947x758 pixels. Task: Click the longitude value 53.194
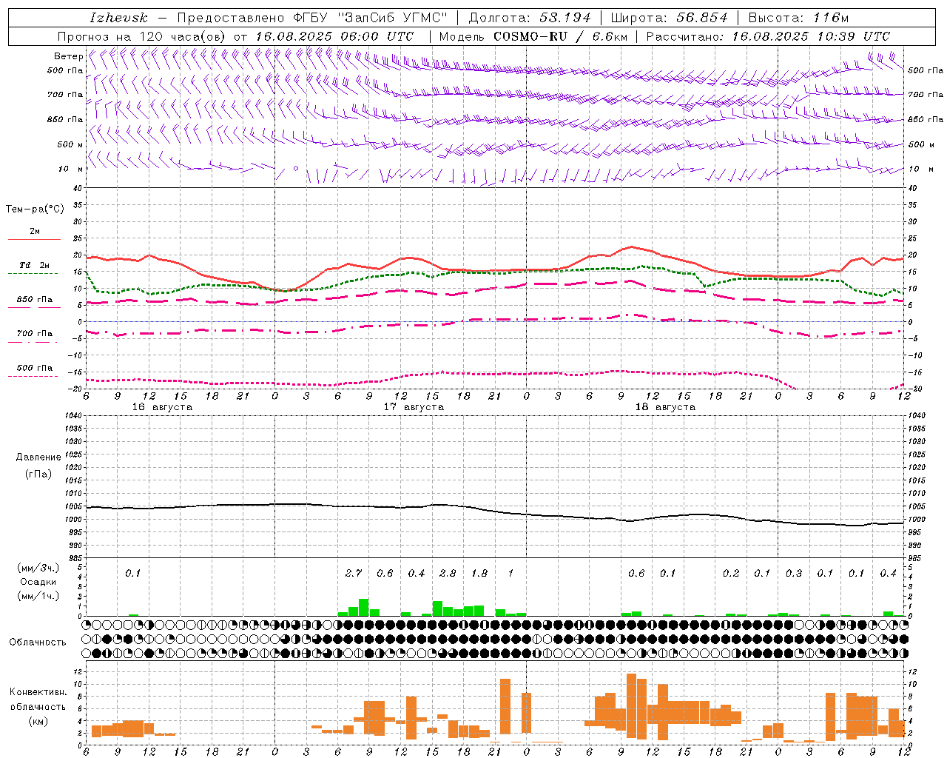click(x=565, y=18)
